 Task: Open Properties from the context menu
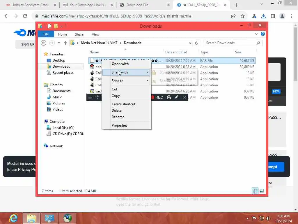tap(119, 125)
